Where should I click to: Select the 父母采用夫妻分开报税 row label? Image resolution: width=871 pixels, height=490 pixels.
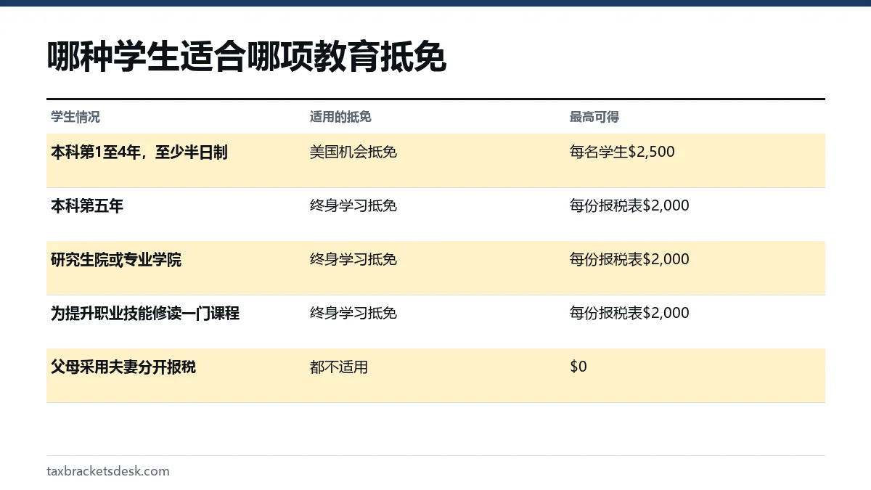tap(123, 367)
